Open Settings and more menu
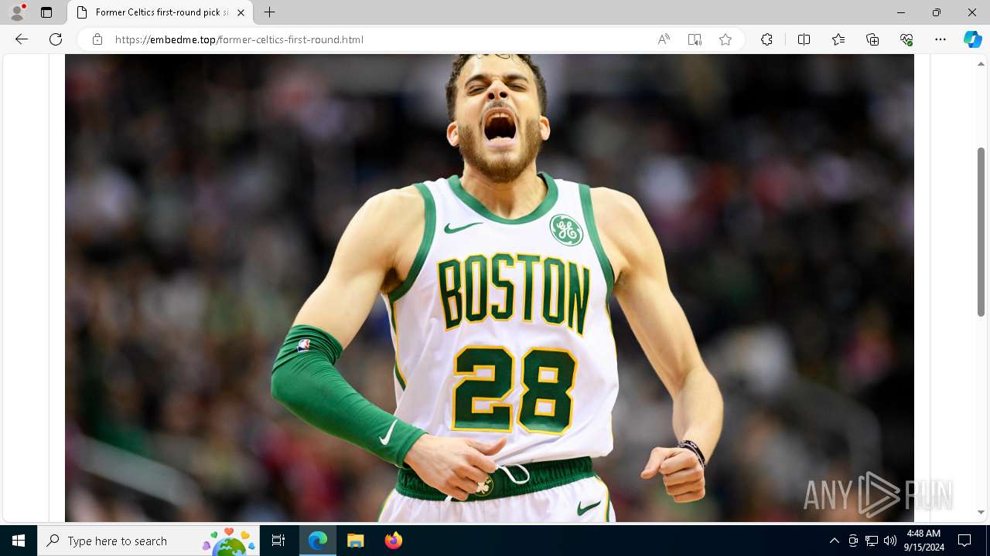The height and width of the screenshot is (556, 990). 940,39
